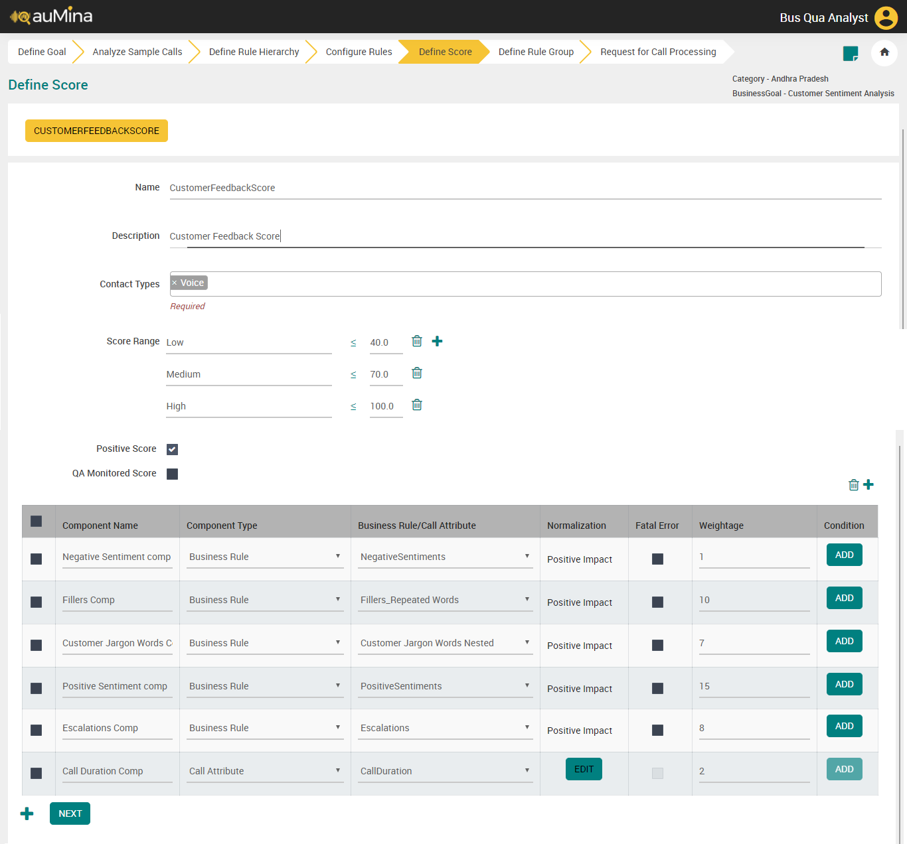Image resolution: width=907 pixels, height=844 pixels.
Task: Open the NegativeSentiments rule dropdown
Action: [x=446, y=557]
